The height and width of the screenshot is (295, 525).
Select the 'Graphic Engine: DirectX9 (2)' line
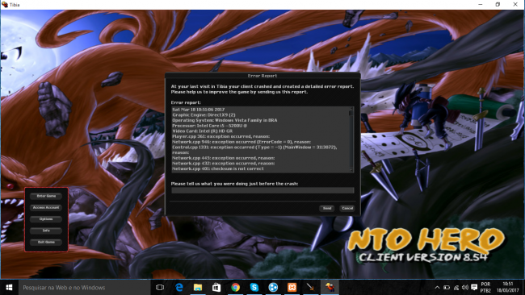[x=204, y=115]
